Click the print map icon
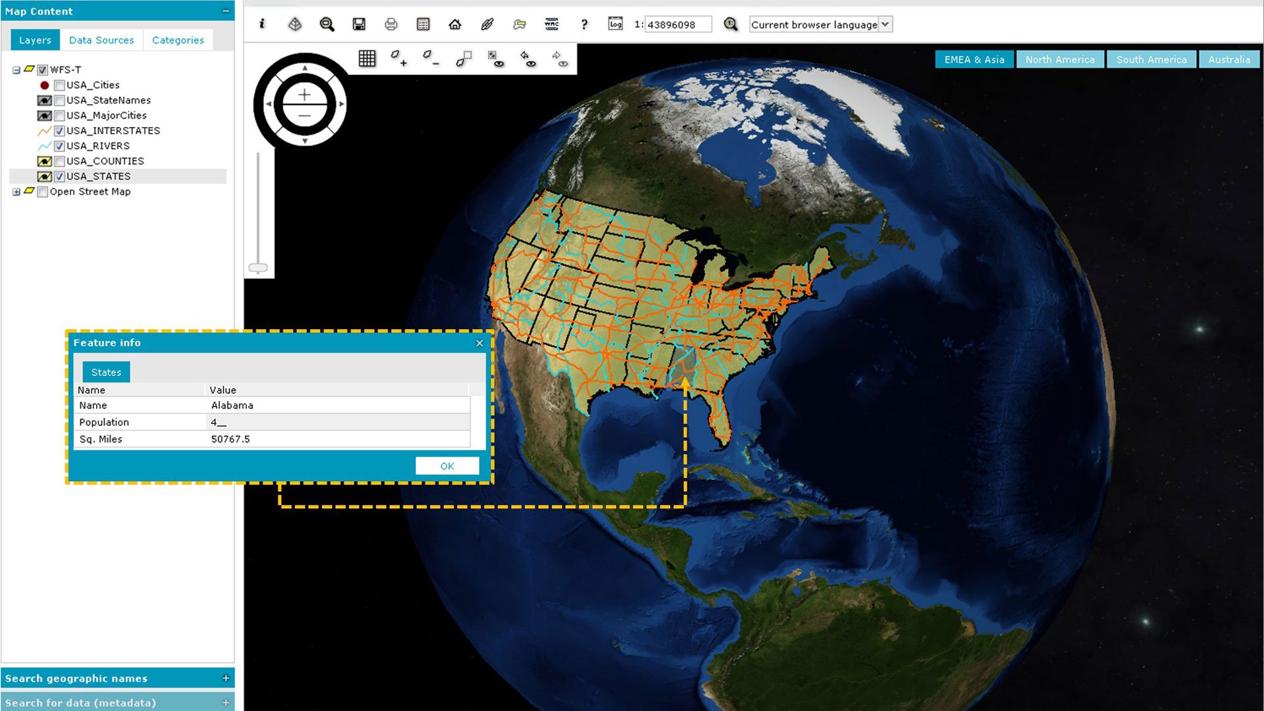 (391, 24)
